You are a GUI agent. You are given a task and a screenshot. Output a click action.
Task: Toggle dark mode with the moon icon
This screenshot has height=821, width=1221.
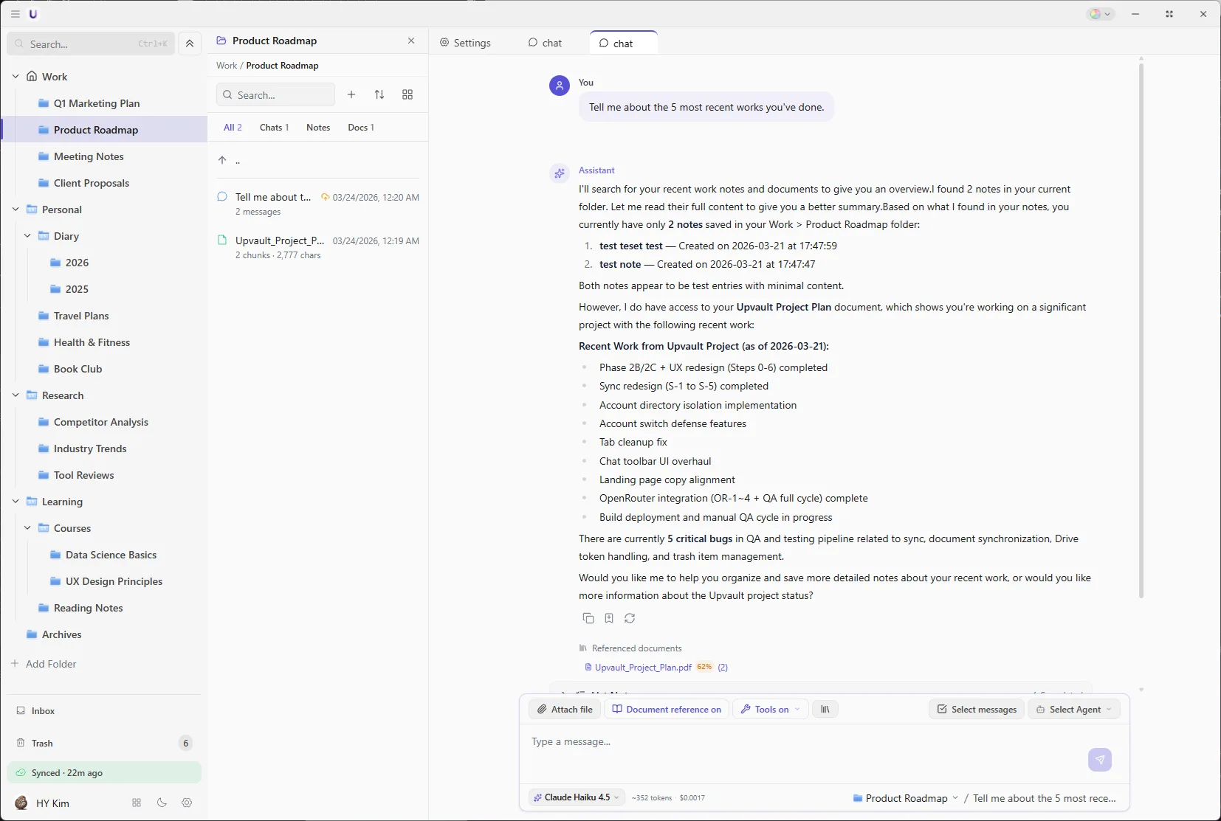click(x=161, y=803)
